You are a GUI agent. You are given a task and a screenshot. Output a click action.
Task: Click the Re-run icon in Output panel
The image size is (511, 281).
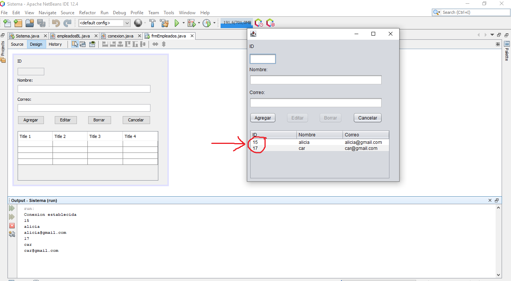[12, 208]
